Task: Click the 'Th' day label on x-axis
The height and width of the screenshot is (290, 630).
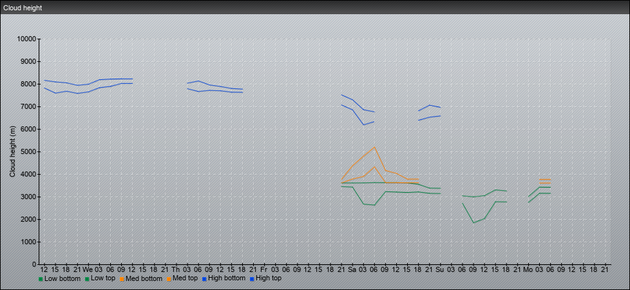Action: 176,269
